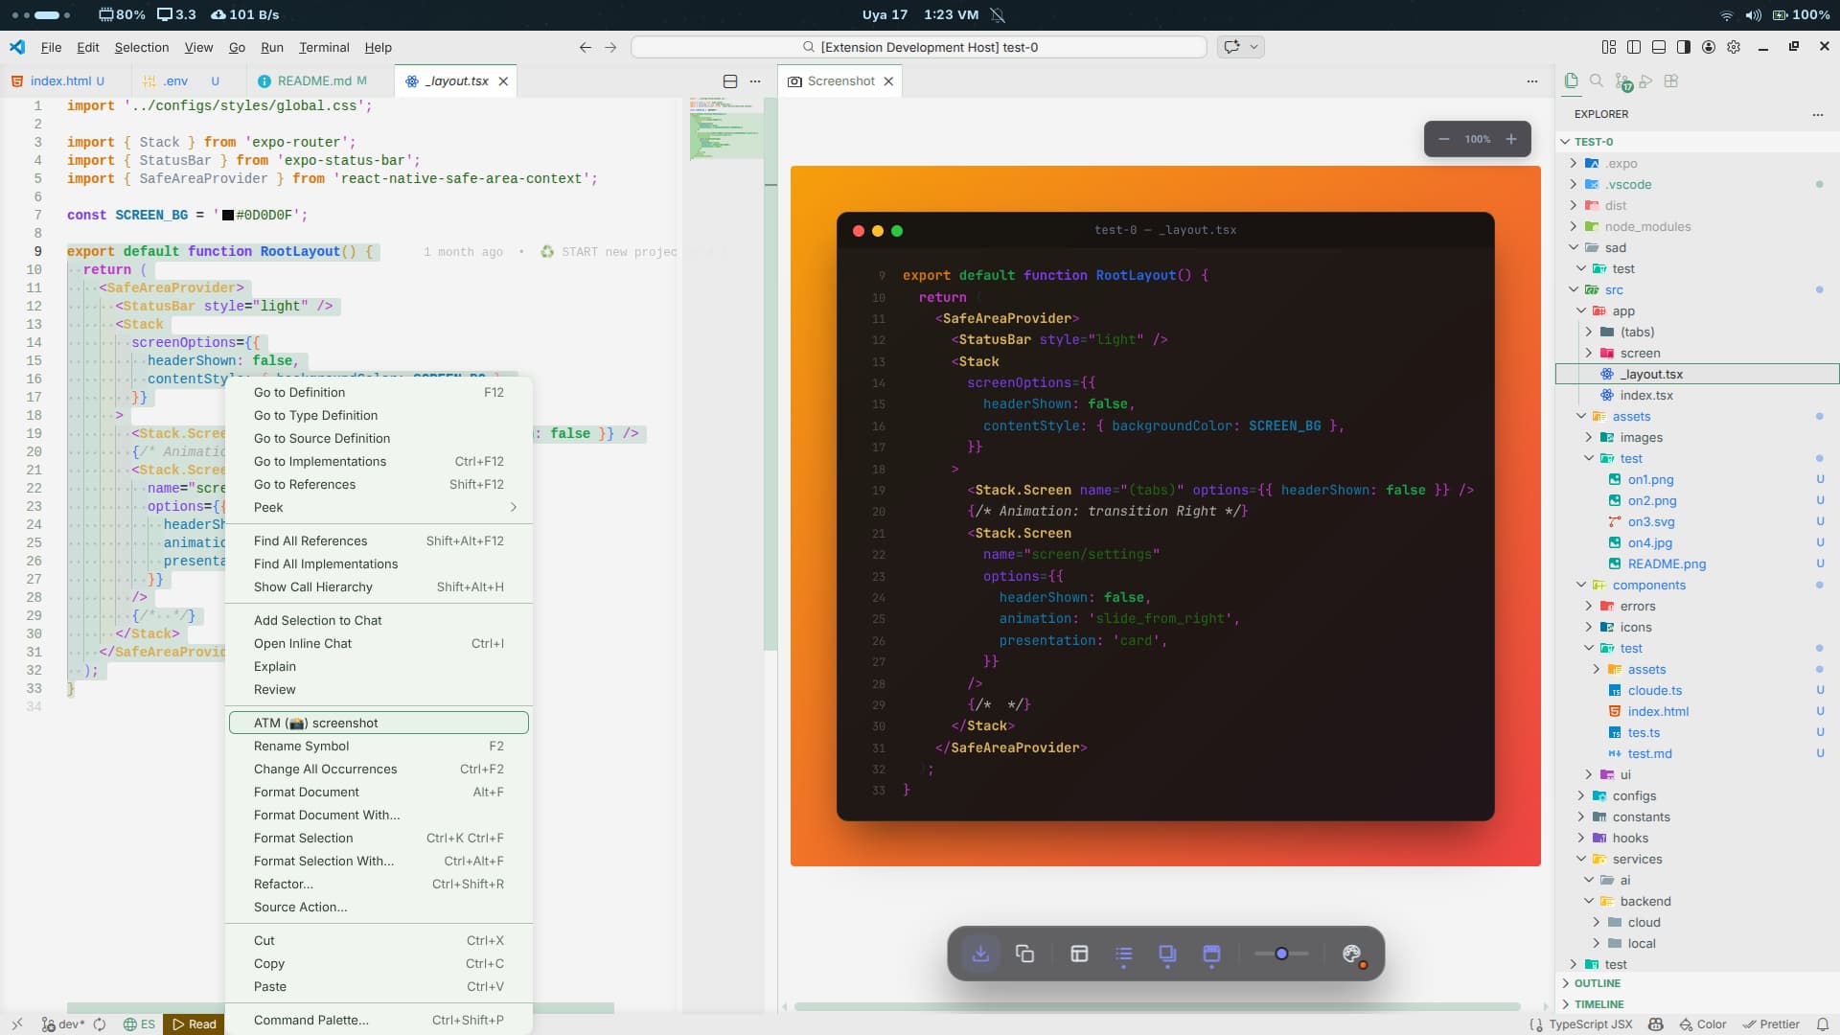The image size is (1840, 1035).
Task: Click Prettier in the status bar
Action: (1771, 1023)
